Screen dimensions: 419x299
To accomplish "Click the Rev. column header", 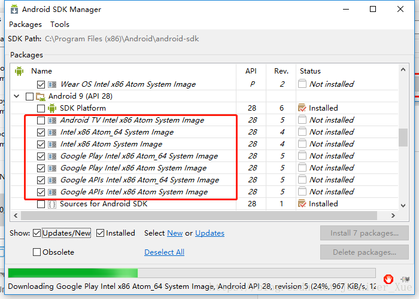I will pos(281,71).
